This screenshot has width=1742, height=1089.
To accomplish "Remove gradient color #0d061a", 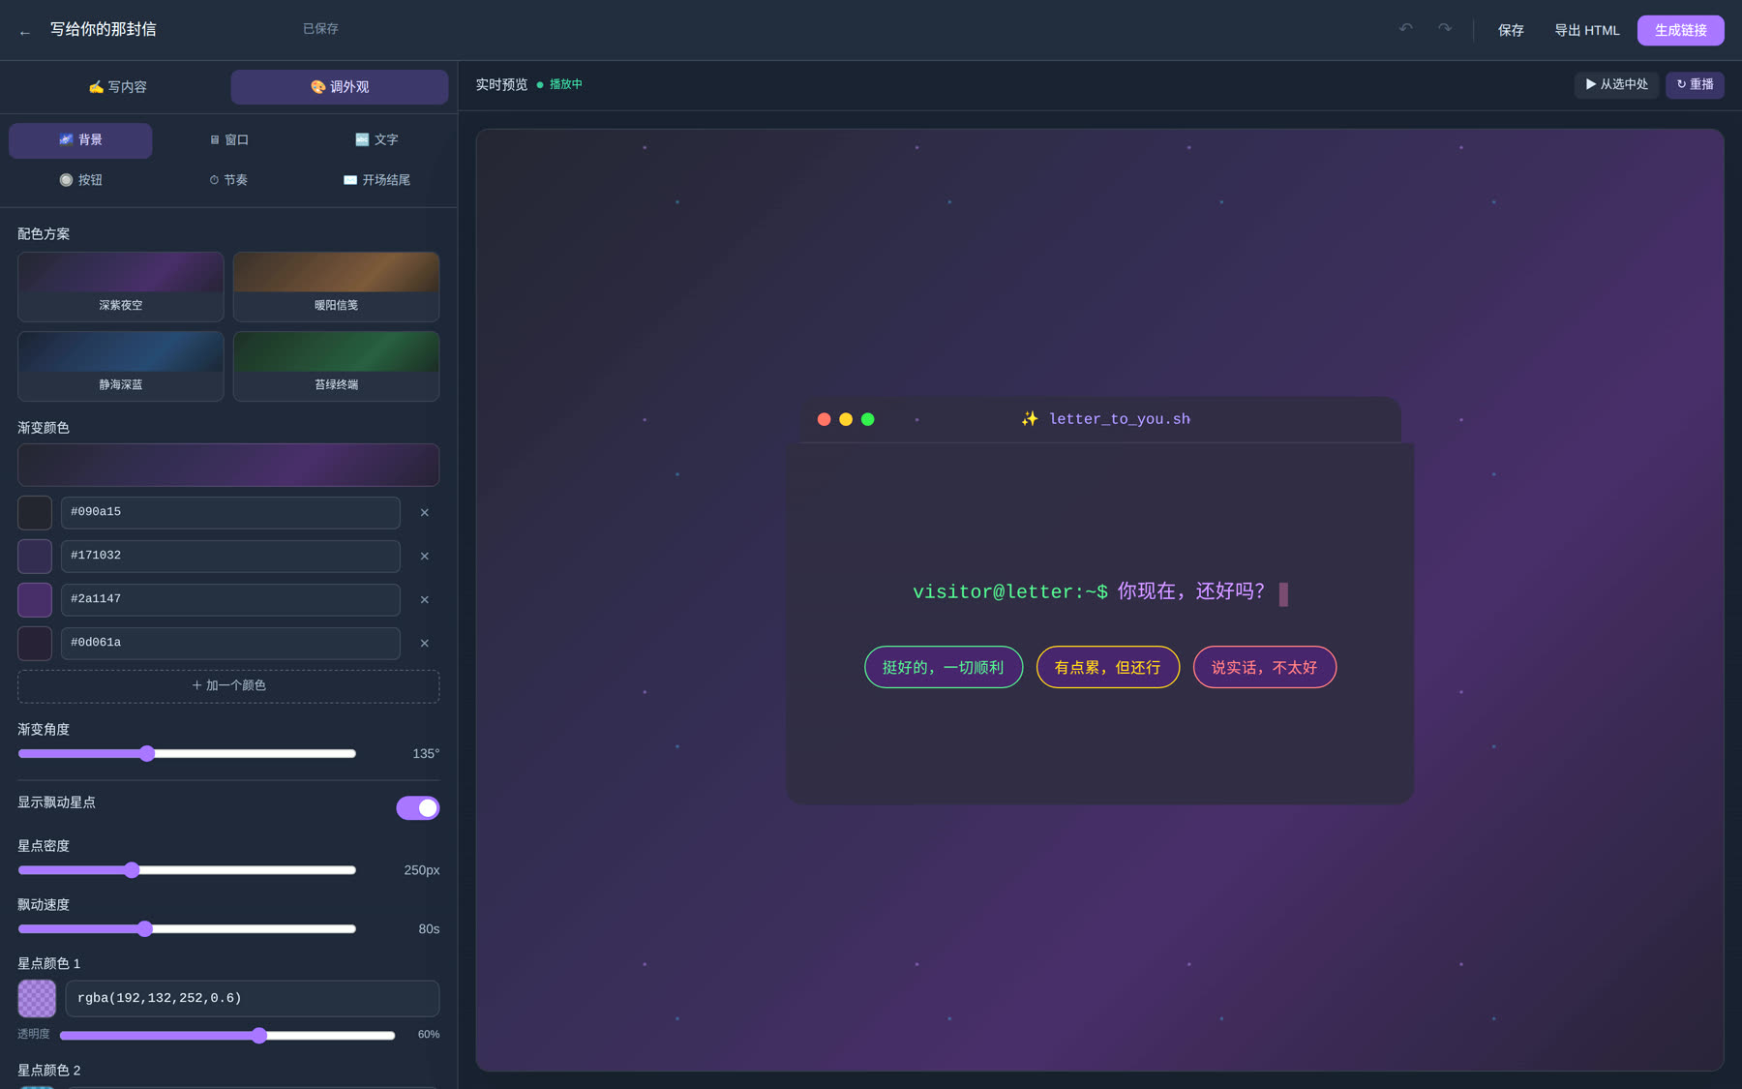I will (424, 644).
